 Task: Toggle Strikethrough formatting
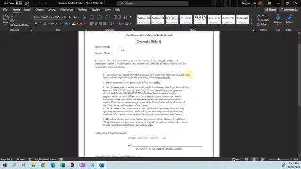(52, 23)
